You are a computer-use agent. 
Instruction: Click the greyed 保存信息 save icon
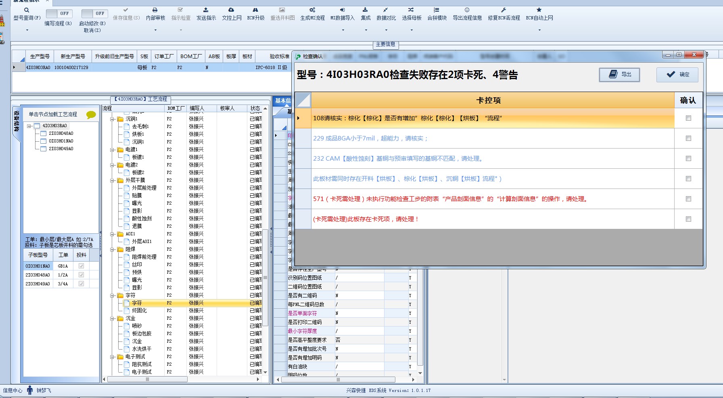coord(126,10)
